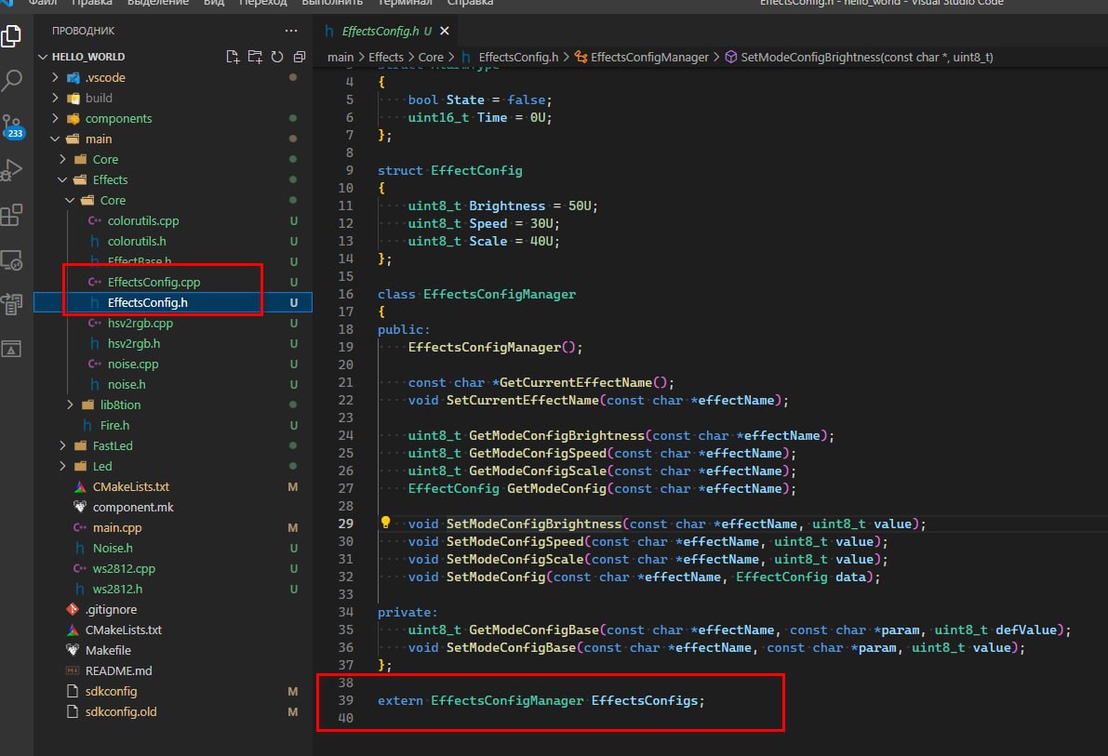Image resolution: width=1108 pixels, height=756 pixels.
Task: Expand the FastLed folder
Action: pyautogui.click(x=113, y=445)
